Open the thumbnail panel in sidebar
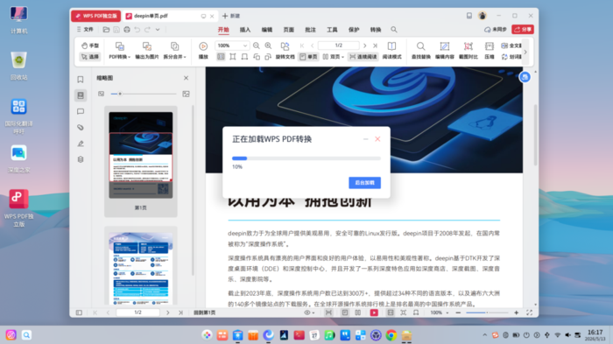Image resolution: width=613 pixels, height=344 pixels. coord(81,95)
